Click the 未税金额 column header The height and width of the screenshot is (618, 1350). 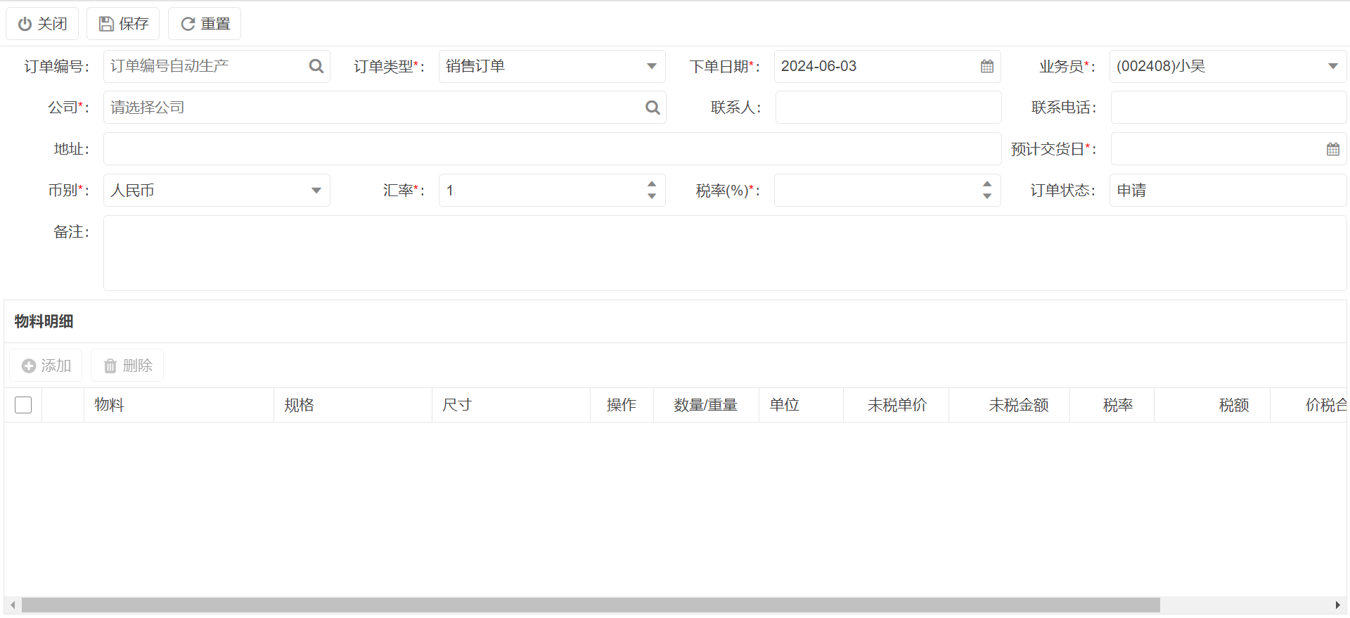(1009, 405)
